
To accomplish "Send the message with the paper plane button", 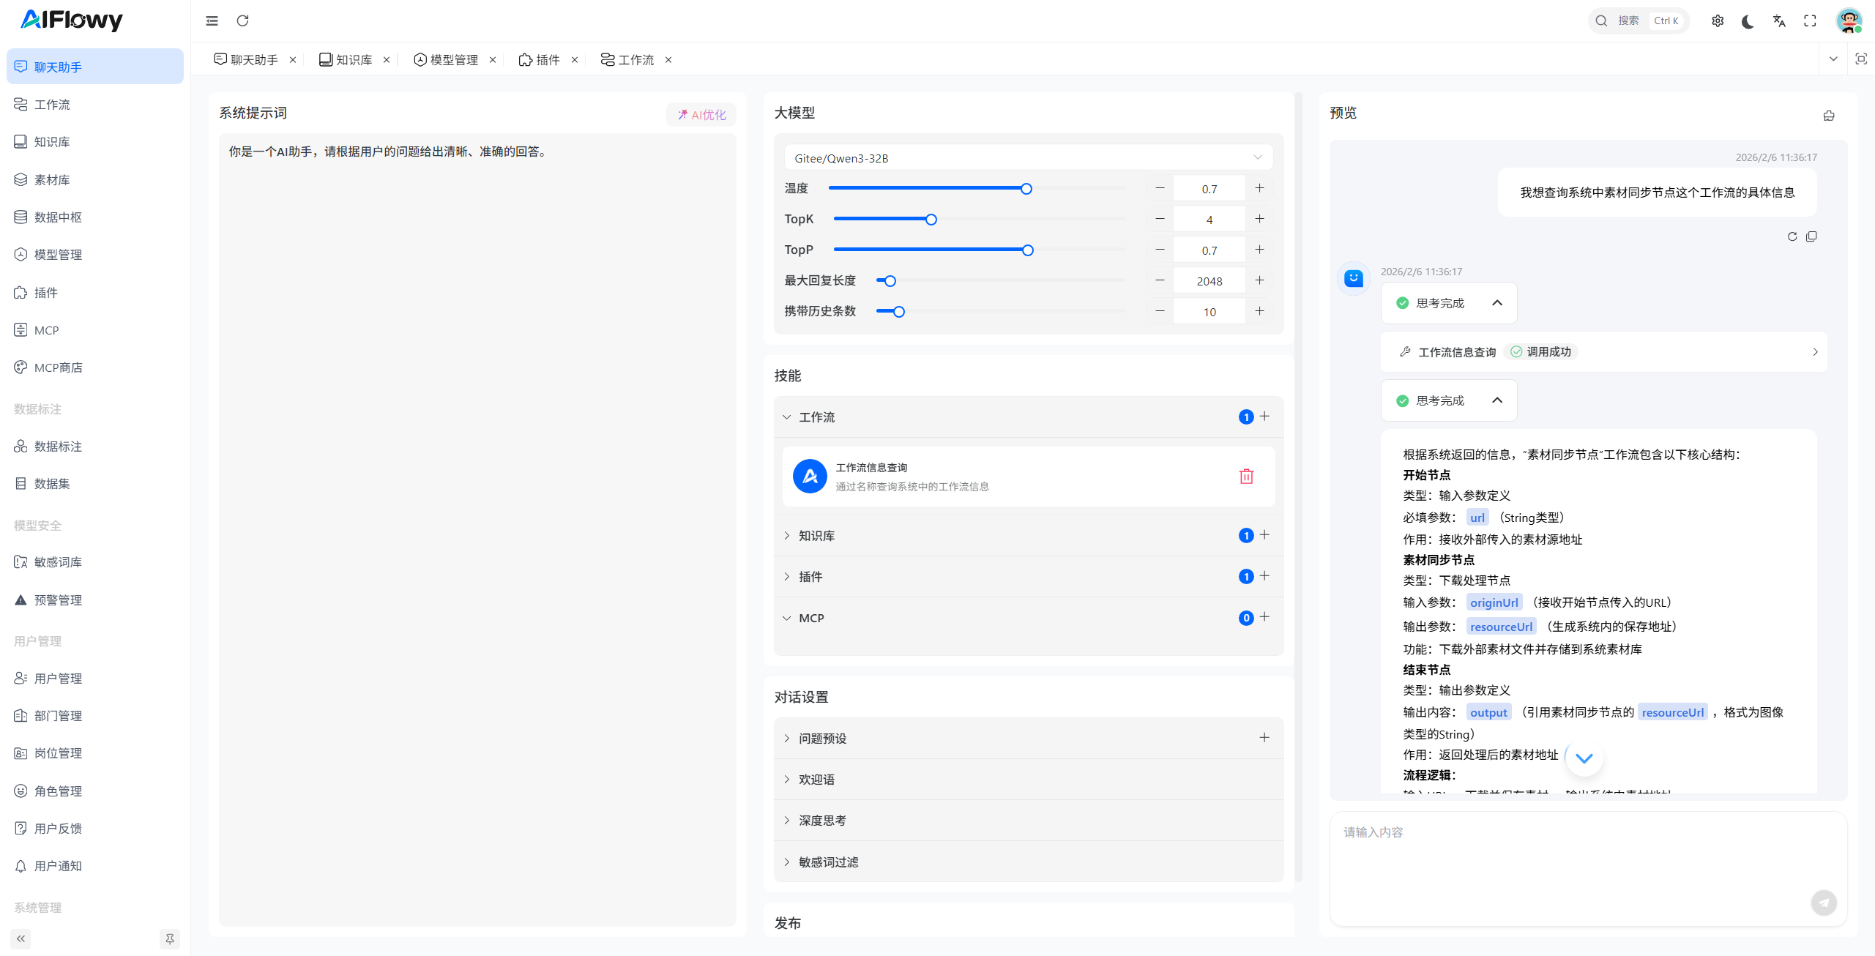I will [1824, 903].
